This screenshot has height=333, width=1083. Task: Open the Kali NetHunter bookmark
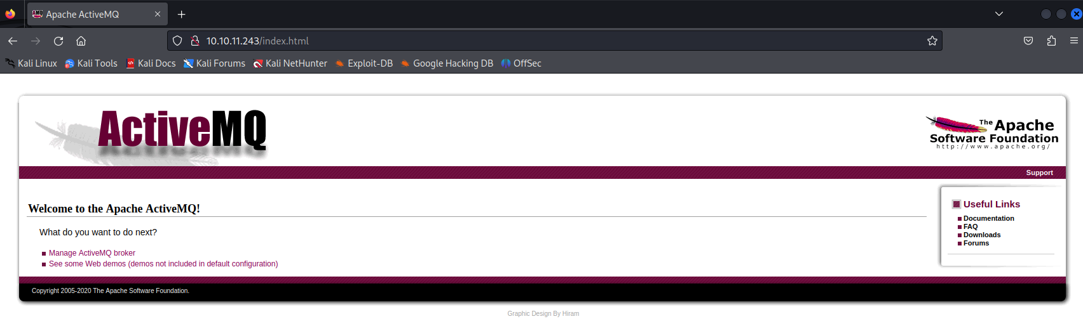pos(290,63)
